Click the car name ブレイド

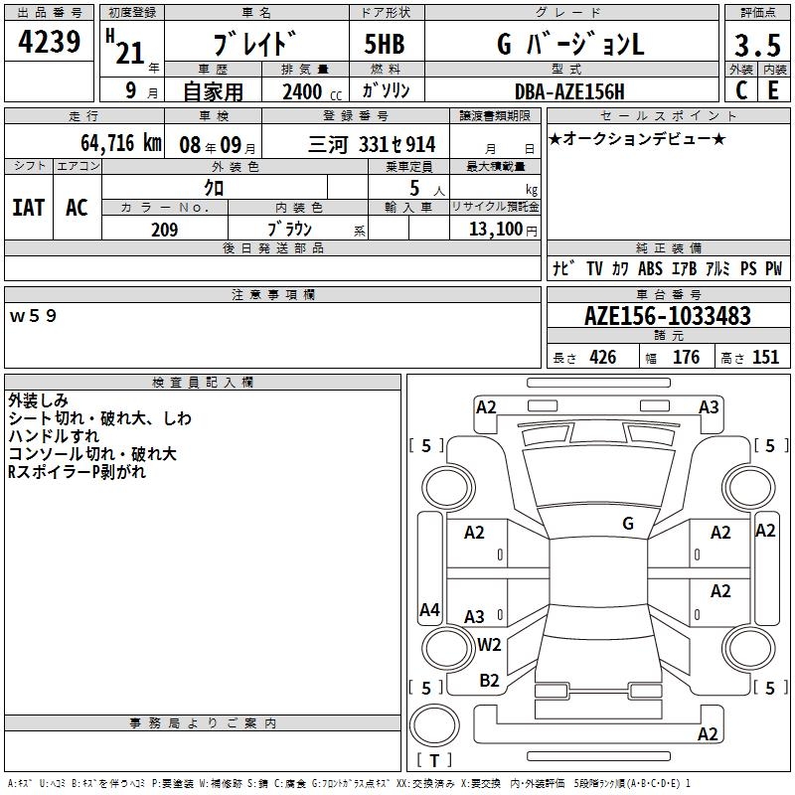coord(255,43)
